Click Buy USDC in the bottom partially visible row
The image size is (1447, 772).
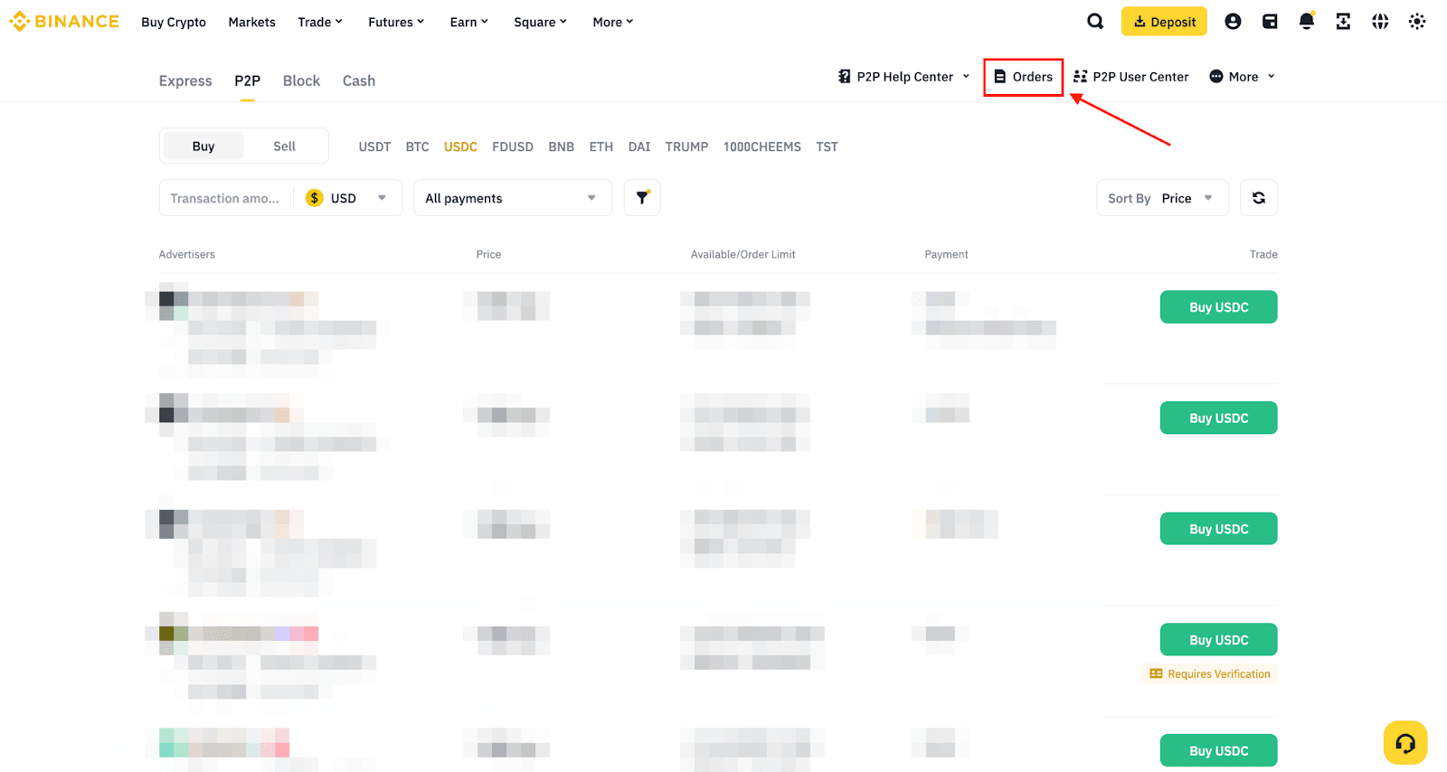(1218, 751)
